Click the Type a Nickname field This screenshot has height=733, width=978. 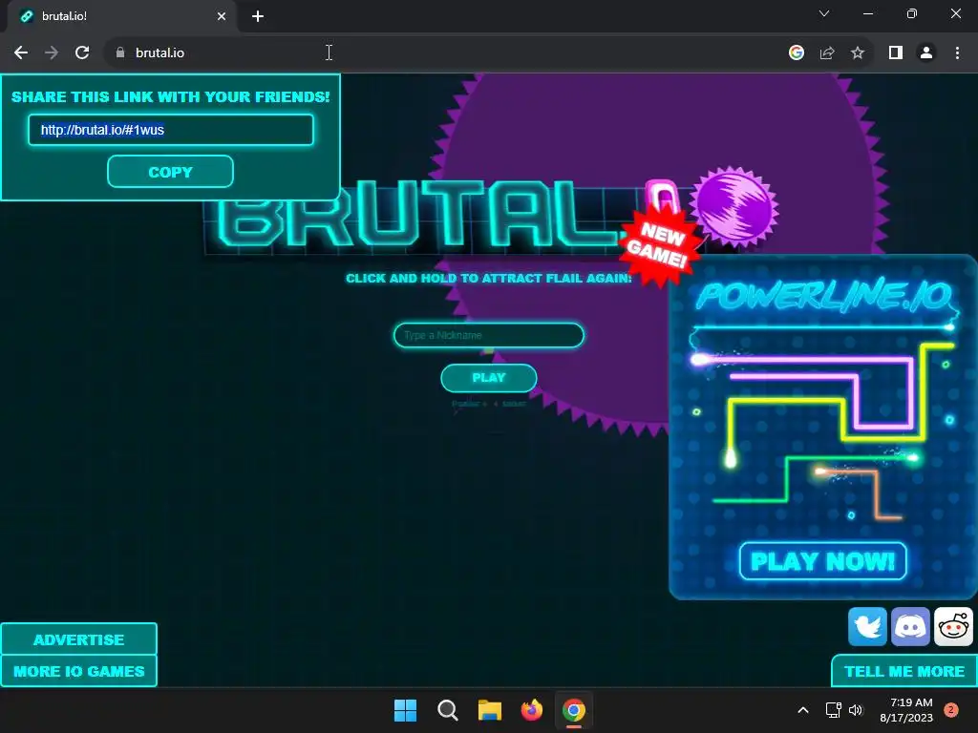488,335
